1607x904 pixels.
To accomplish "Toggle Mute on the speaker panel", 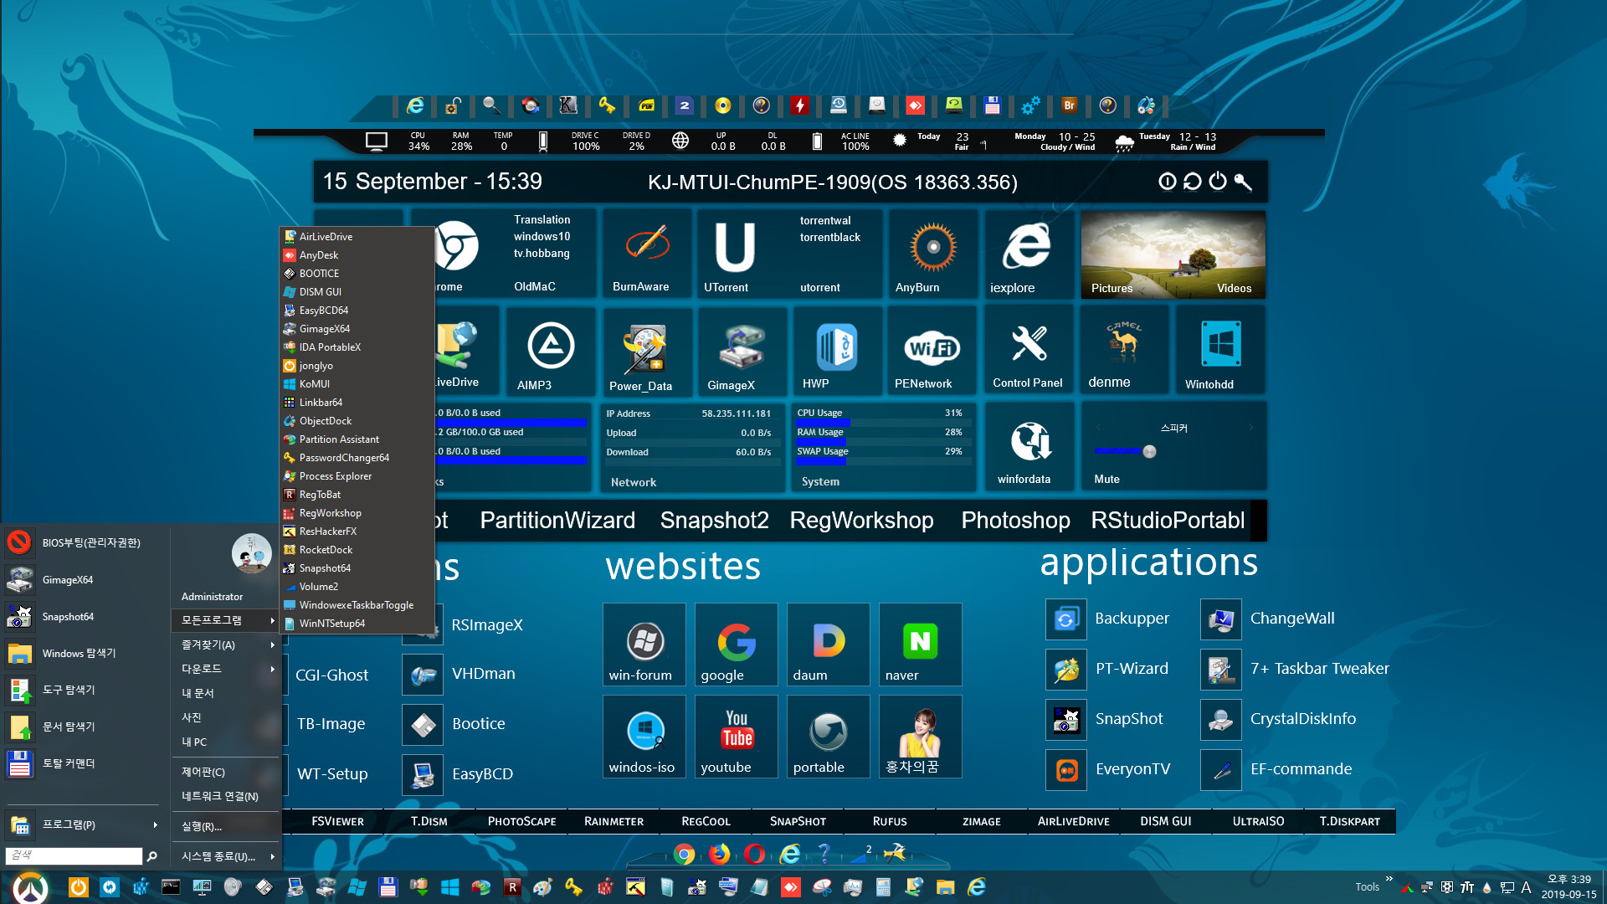I will (x=1106, y=479).
